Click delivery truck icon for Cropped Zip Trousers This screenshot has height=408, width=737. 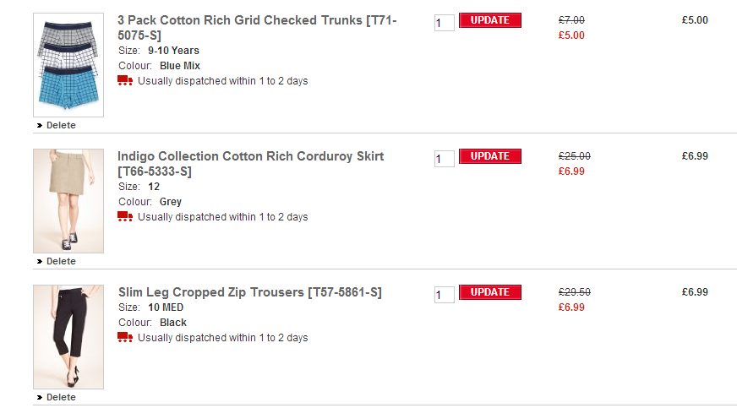tap(125, 338)
